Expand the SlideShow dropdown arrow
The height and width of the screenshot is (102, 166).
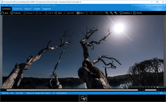point(131,13)
